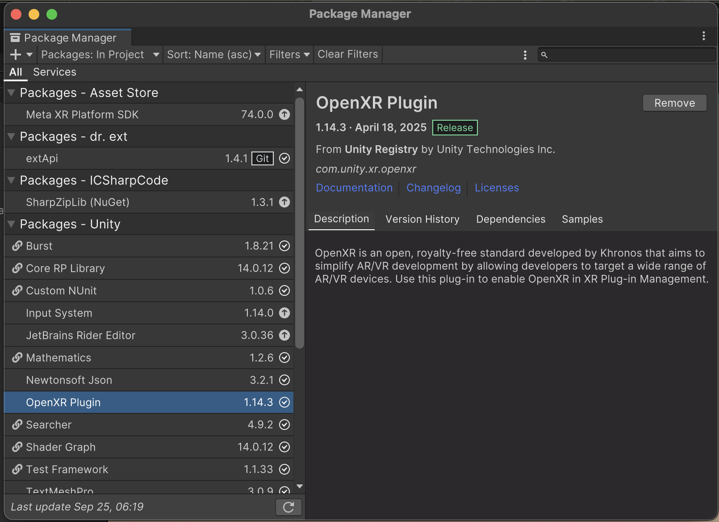Open the Changelog link
Image resolution: width=719 pixels, height=522 pixels.
433,188
